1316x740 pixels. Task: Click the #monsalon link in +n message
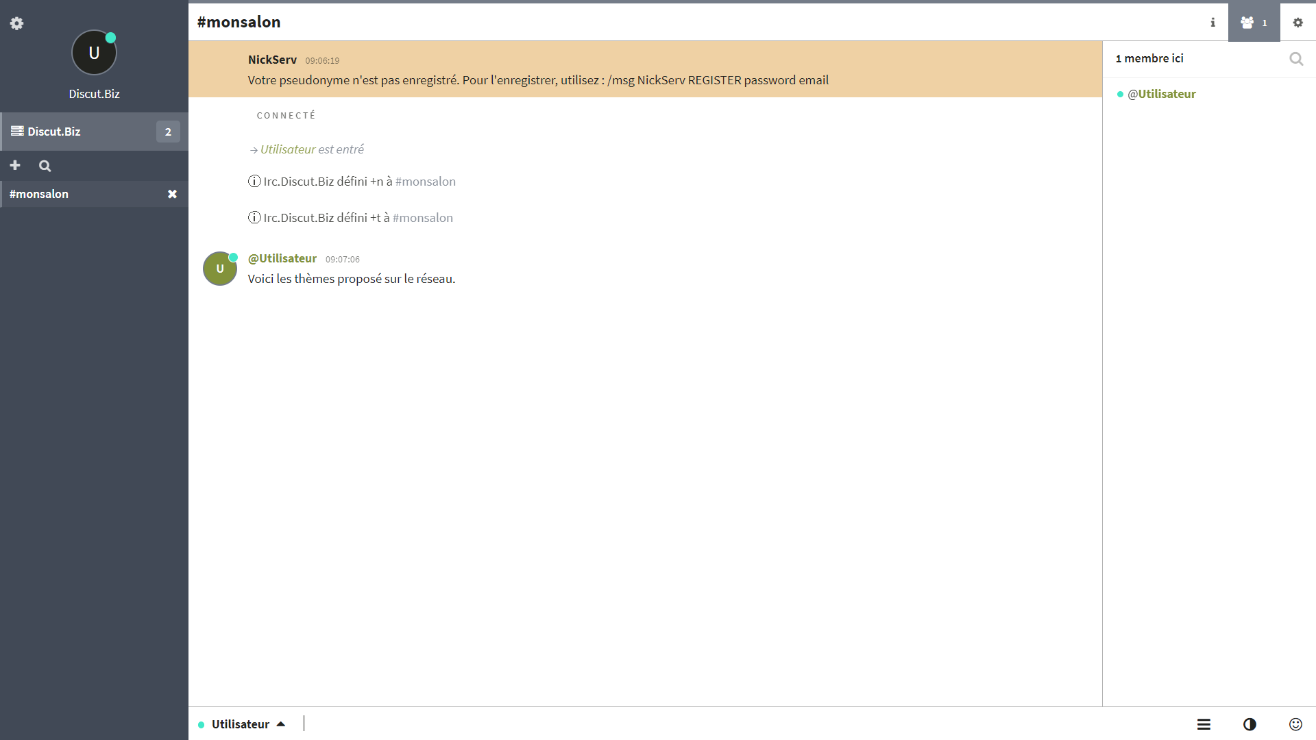pyautogui.click(x=425, y=182)
